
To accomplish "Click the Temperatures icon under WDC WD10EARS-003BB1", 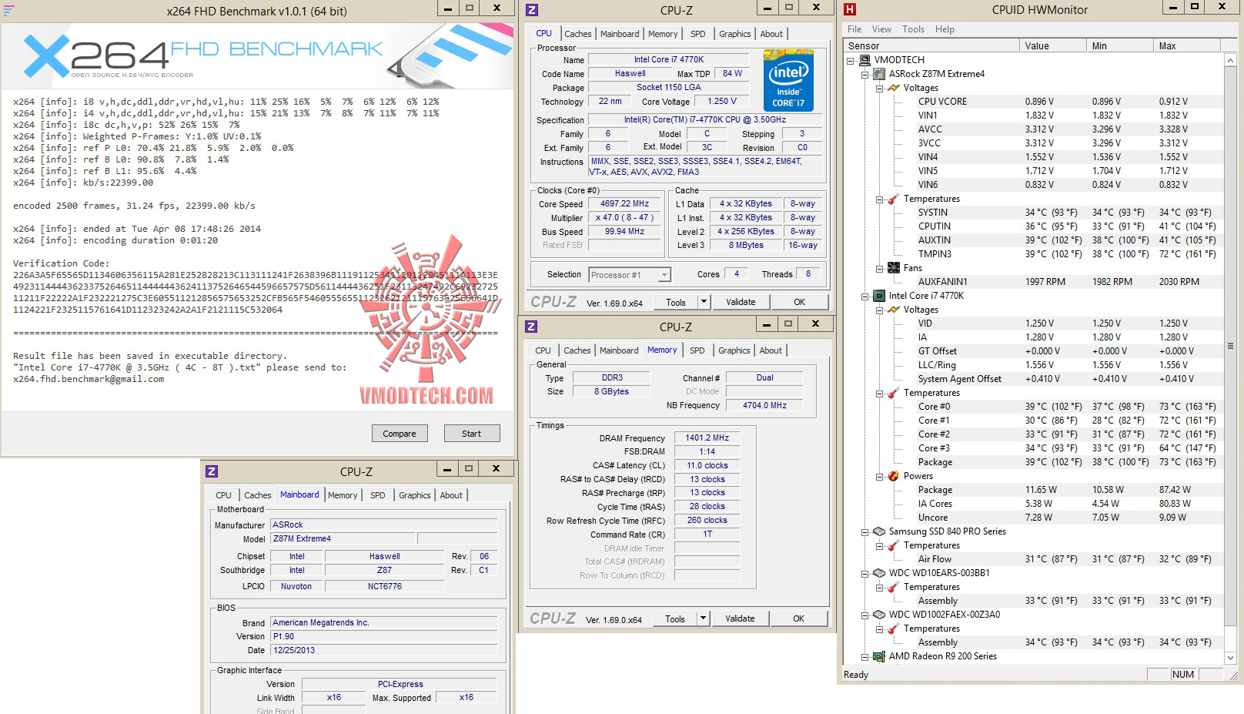I will click(894, 587).
